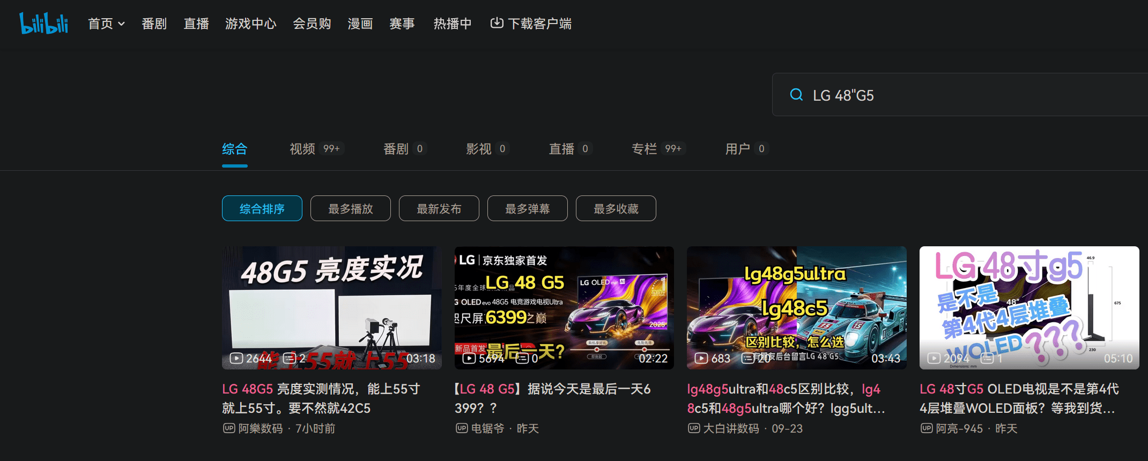1148x461 pixels.
Task: Click play count icon showing 5694
Action: click(469, 358)
